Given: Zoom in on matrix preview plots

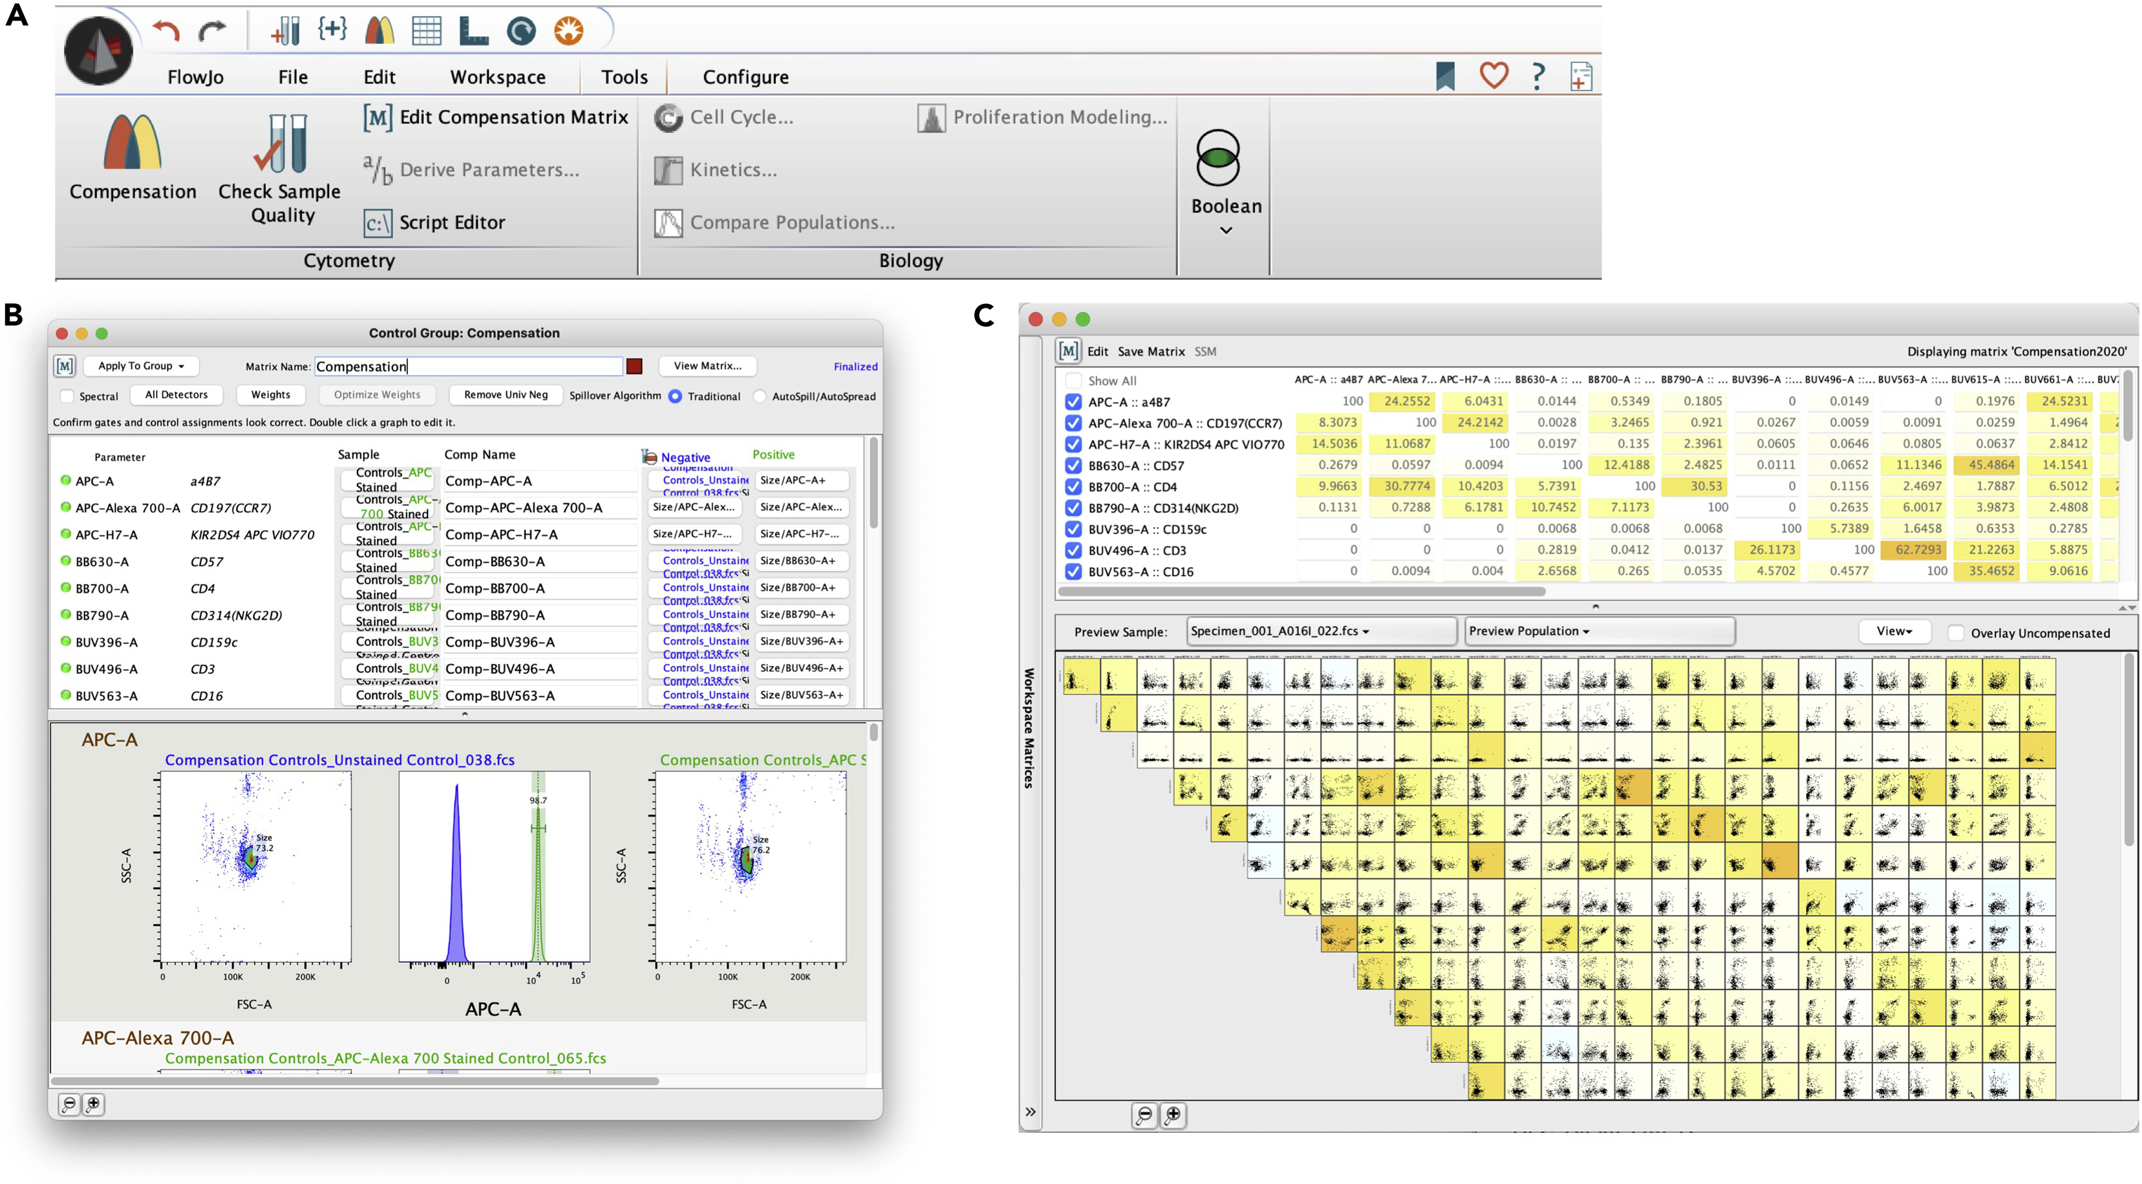Looking at the screenshot, I should pyautogui.click(x=1172, y=1115).
